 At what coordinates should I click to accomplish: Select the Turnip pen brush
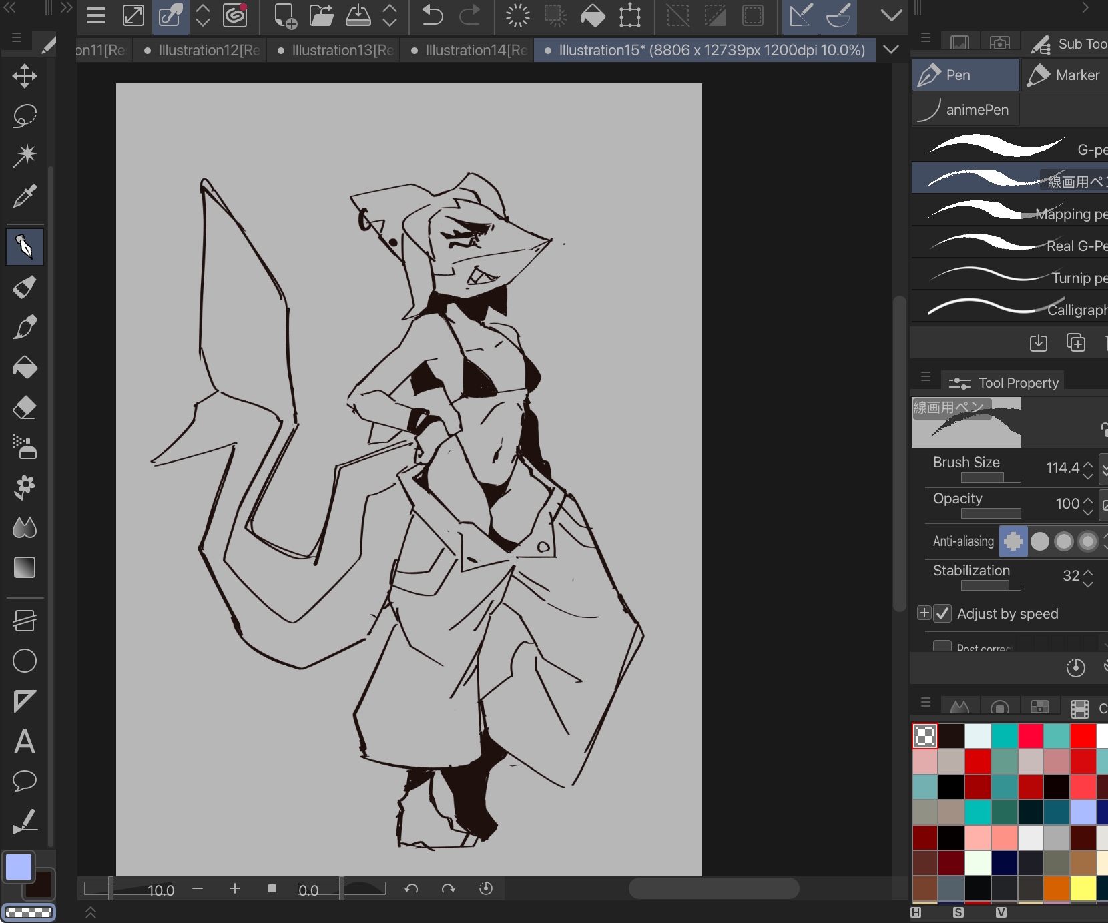[1009, 277]
